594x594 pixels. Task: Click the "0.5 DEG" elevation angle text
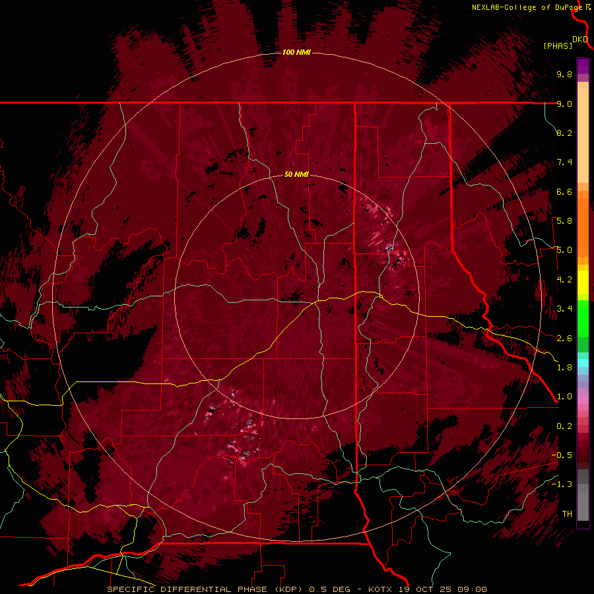(329, 589)
